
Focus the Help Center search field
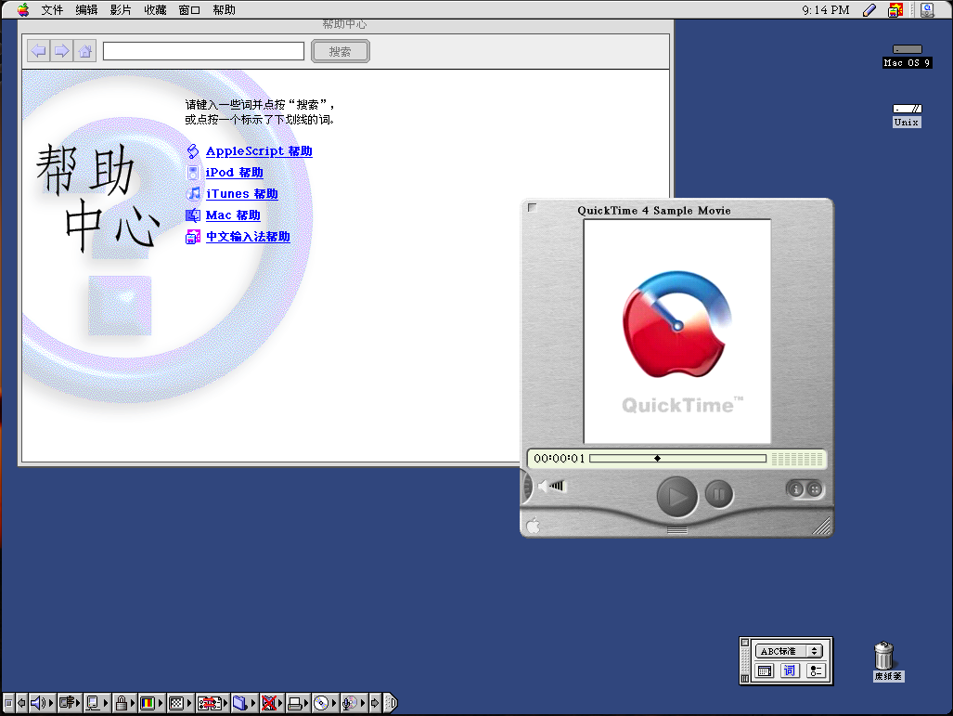pyautogui.click(x=203, y=51)
